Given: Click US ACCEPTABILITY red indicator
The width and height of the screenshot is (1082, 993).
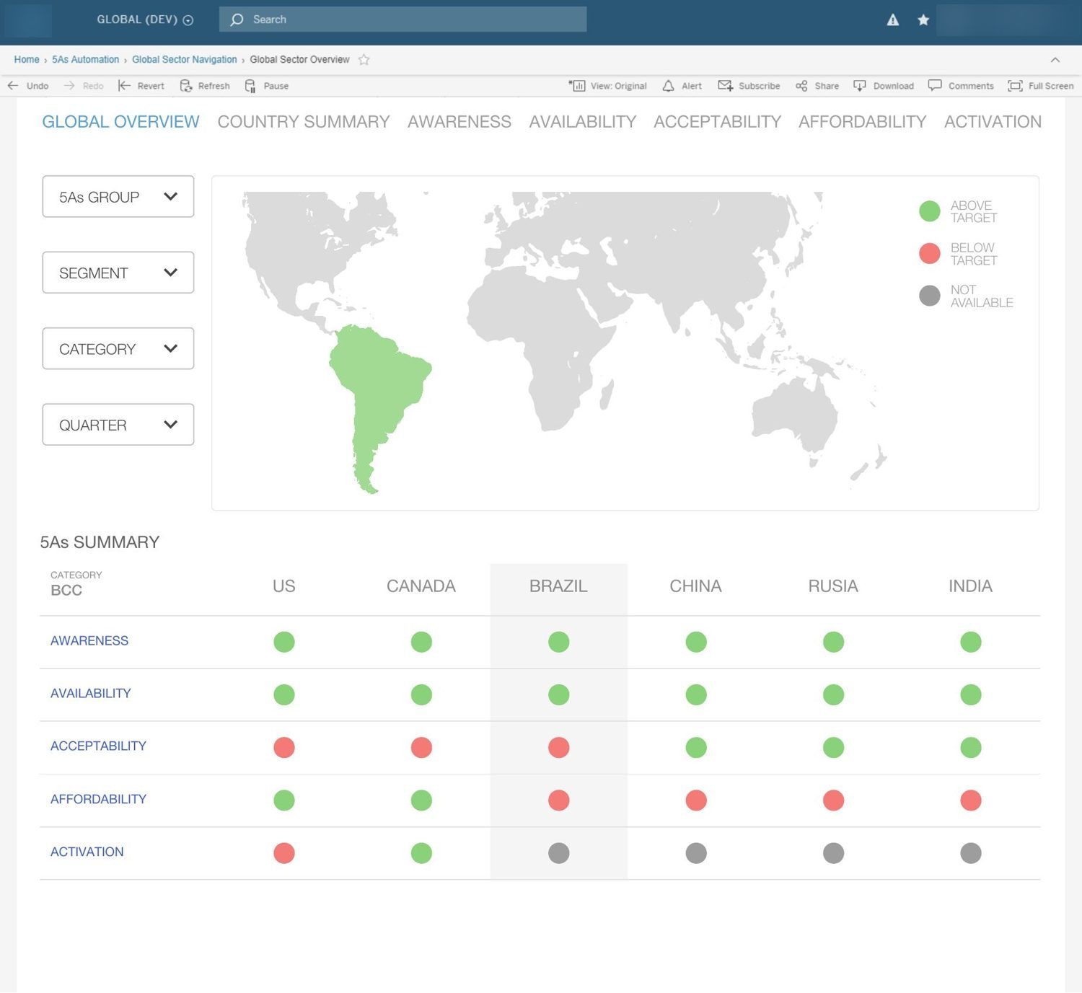Looking at the screenshot, I should point(284,748).
